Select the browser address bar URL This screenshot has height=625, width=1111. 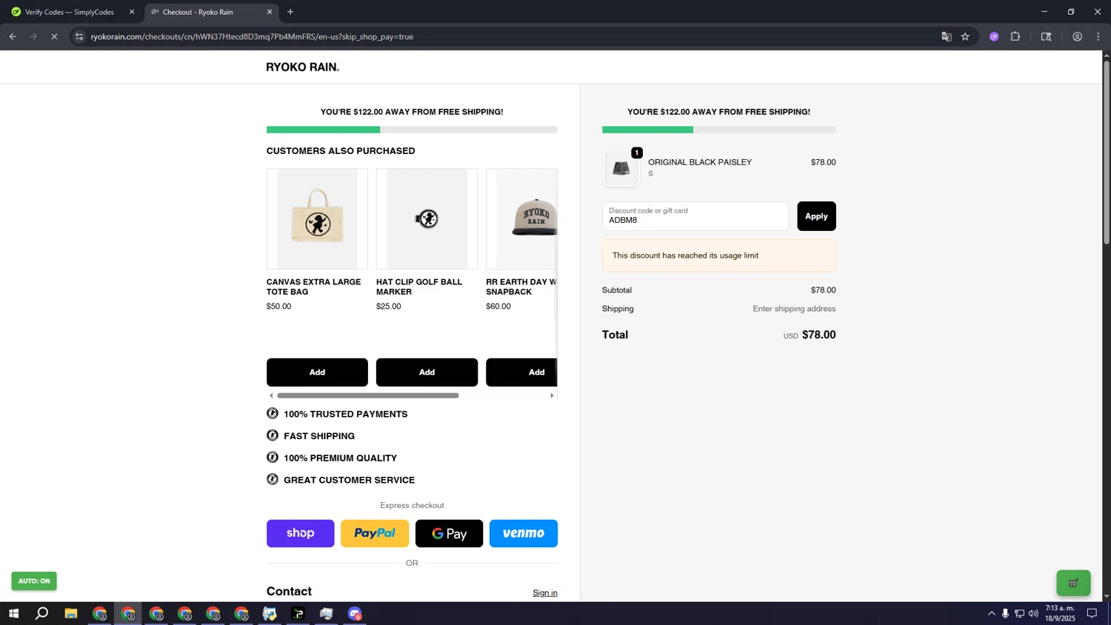point(252,36)
